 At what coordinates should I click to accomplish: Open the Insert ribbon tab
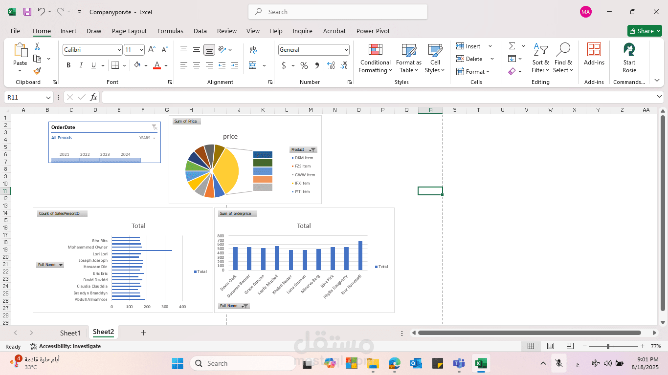coord(68,31)
